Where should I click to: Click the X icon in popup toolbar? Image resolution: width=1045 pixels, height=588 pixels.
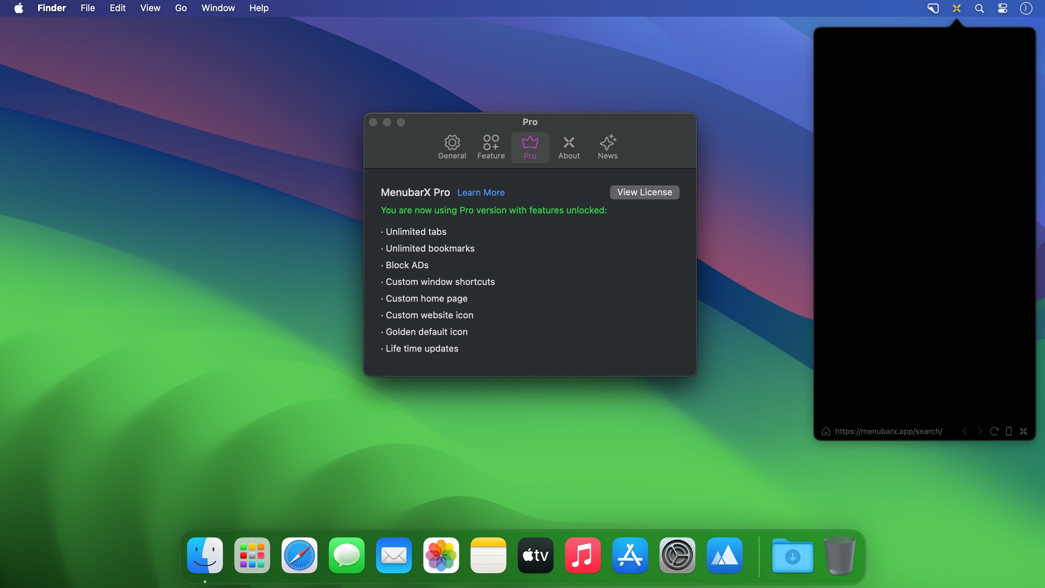pyautogui.click(x=1023, y=431)
